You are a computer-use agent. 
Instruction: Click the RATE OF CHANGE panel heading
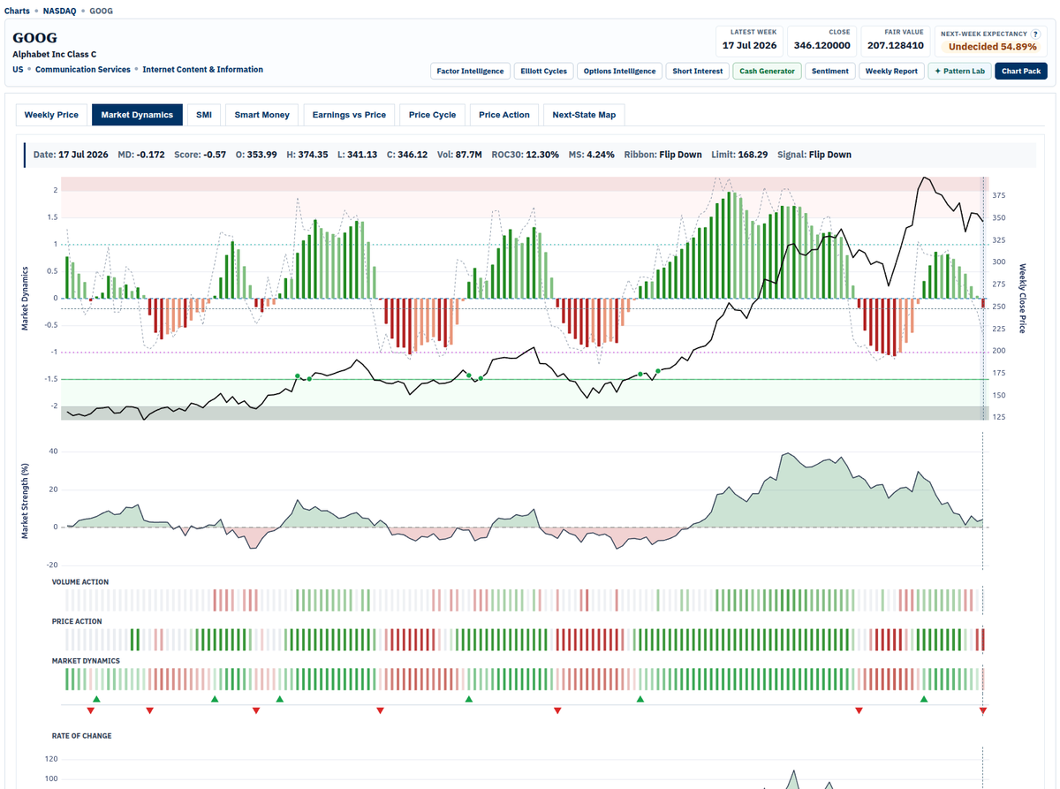82,735
